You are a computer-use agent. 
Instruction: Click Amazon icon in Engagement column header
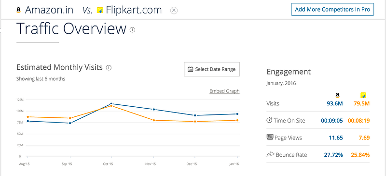337,96
